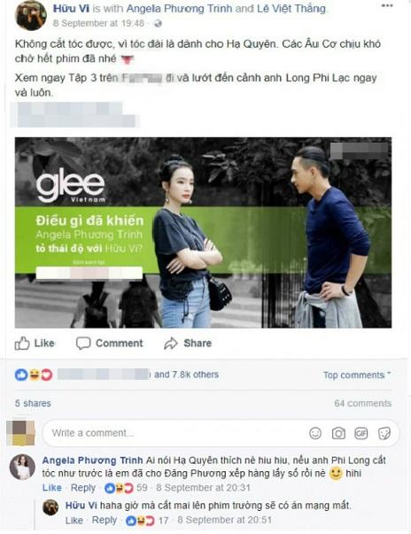Open the sticker picker icon
411x534 pixels.
click(x=384, y=433)
